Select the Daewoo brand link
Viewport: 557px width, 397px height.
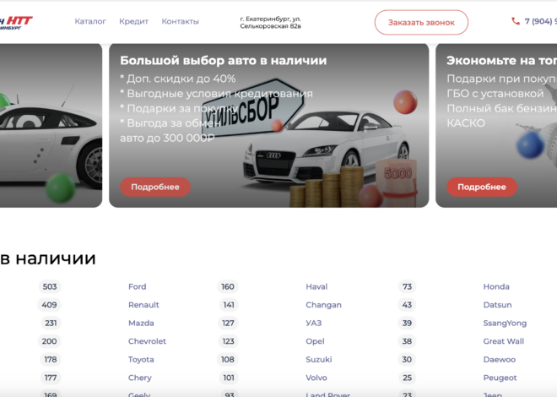point(499,360)
